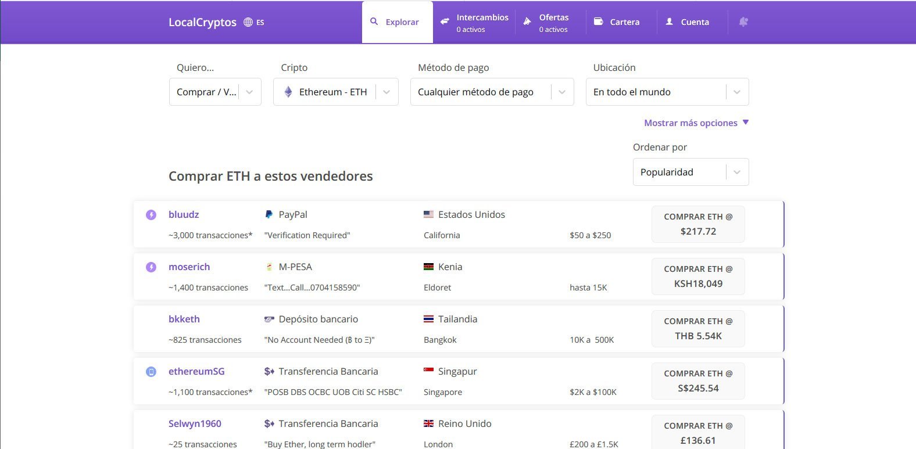This screenshot has height=449, width=916.
Task: Click "California" location text
Action: (442, 235)
